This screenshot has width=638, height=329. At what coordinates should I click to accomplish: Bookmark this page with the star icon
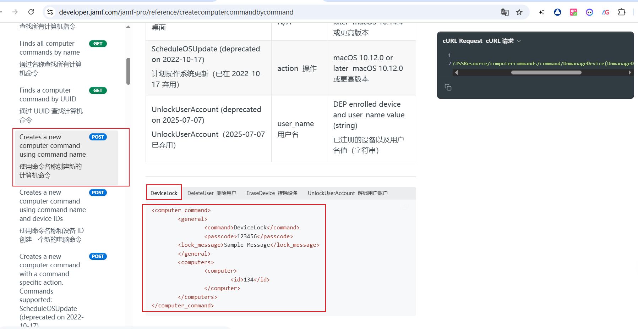pyautogui.click(x=519, y=12)
